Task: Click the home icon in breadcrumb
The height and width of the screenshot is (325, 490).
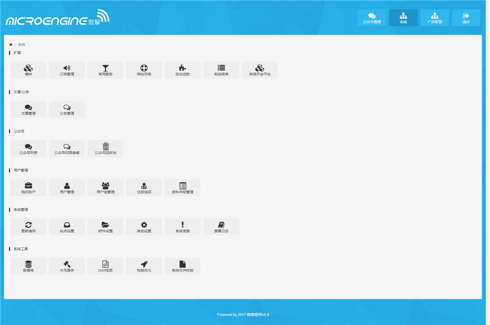Action: point(10,45)
